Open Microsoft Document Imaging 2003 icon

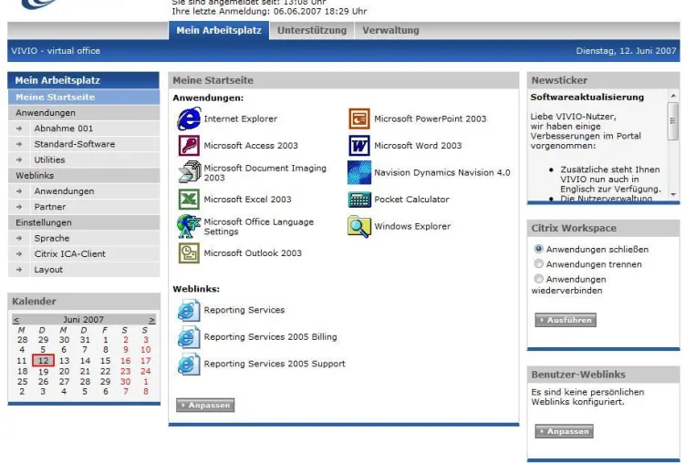click(x=190, y=172)
